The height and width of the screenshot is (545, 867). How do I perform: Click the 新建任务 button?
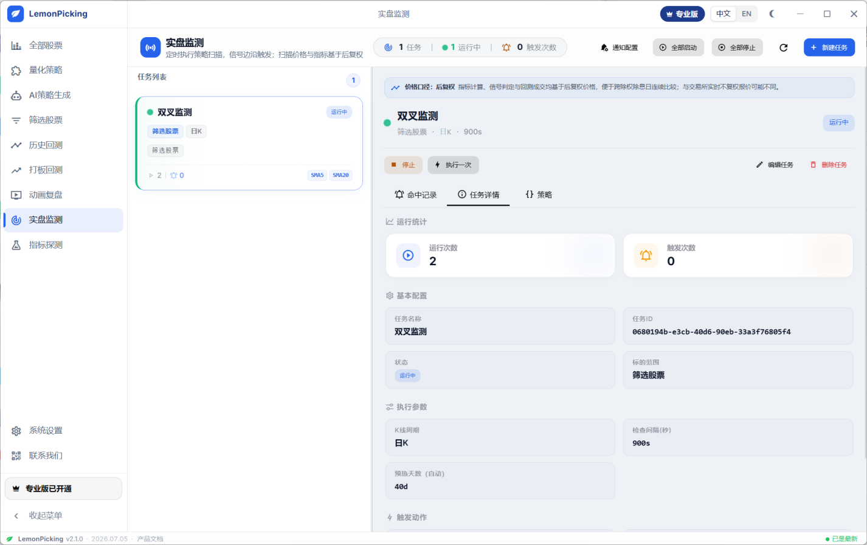click(x=829, y=47)
